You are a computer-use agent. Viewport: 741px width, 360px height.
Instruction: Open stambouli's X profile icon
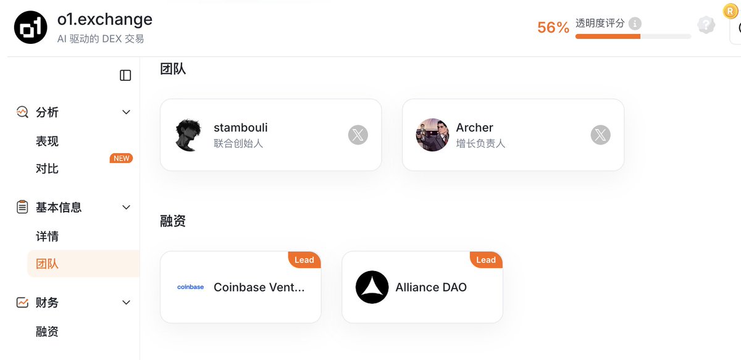pos(358,135)
